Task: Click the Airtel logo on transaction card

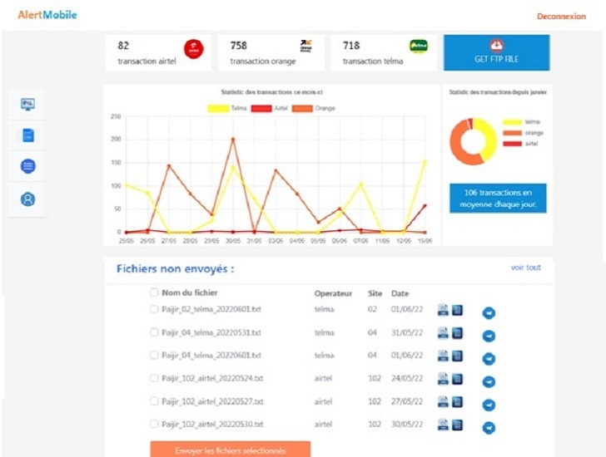Action: pos(193,50)
